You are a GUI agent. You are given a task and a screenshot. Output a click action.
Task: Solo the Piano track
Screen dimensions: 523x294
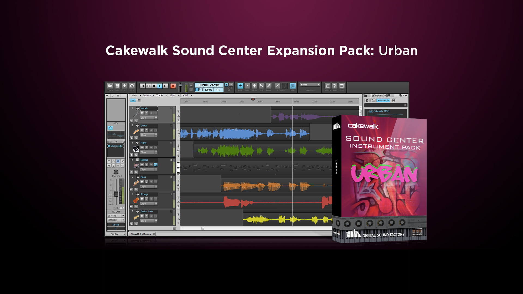(x=147, y=148)
